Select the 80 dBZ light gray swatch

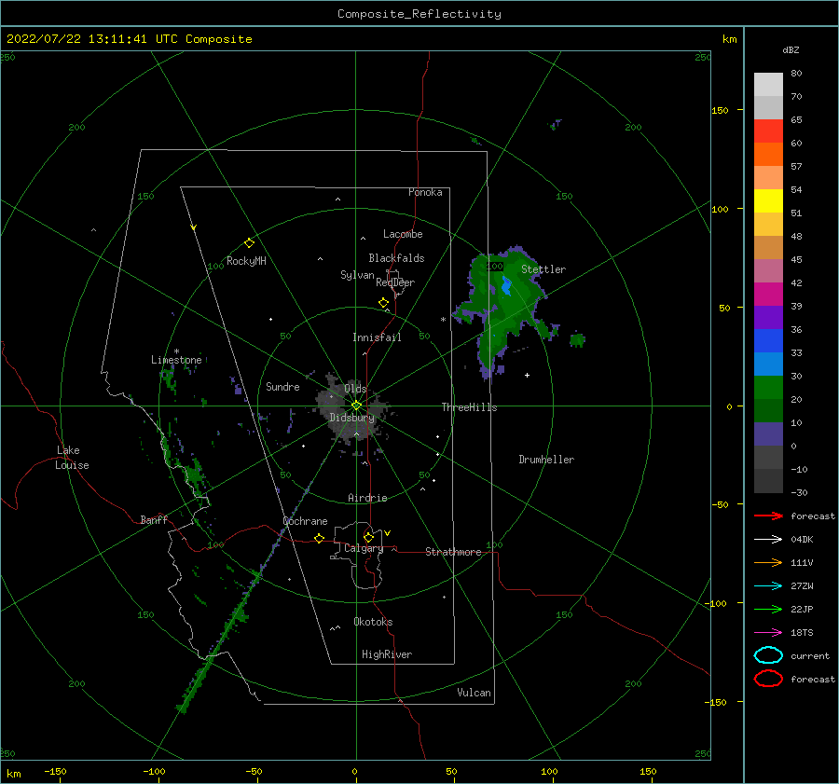[768, 85]
